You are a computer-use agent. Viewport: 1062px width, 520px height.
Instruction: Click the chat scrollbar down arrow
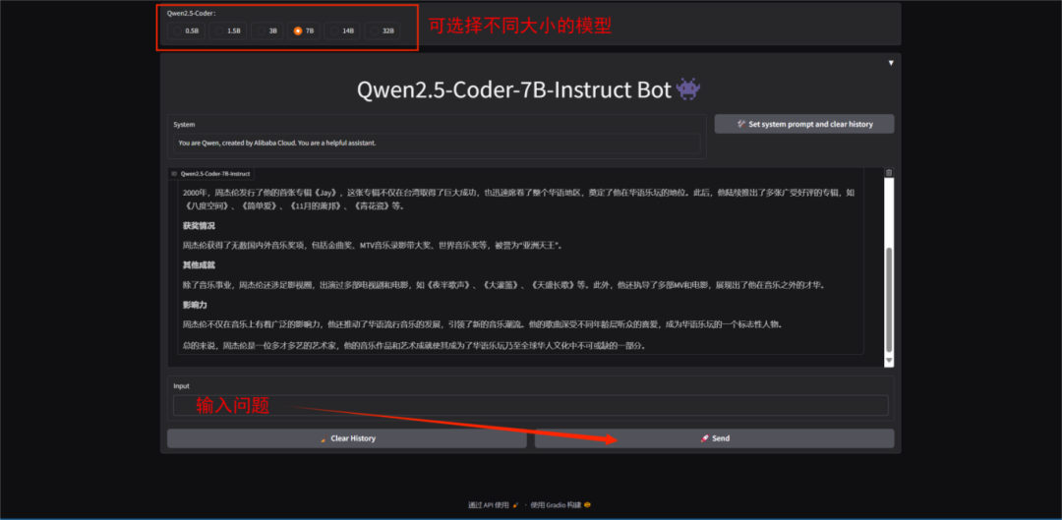click(889, 361)
